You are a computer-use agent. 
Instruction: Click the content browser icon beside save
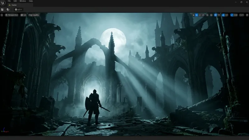[8, 10]
